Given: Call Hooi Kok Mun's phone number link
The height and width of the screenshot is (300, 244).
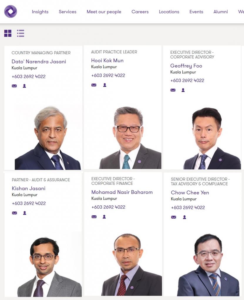Looking at the screenshot, I should pos(108,75).
